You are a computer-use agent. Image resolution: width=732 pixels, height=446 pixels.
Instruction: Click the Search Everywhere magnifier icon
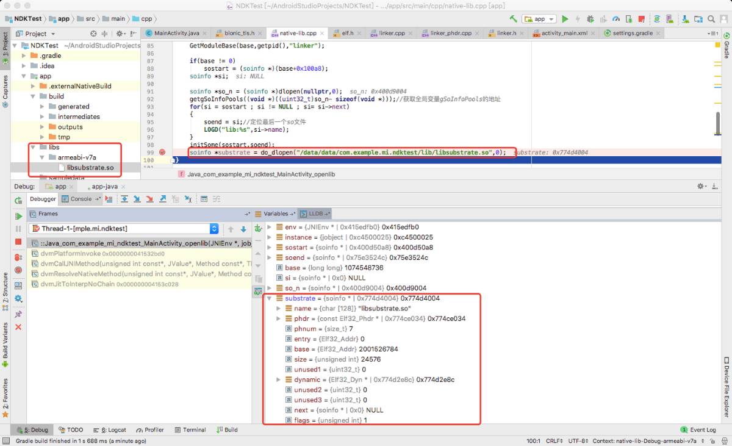click(x=711, y=19)
